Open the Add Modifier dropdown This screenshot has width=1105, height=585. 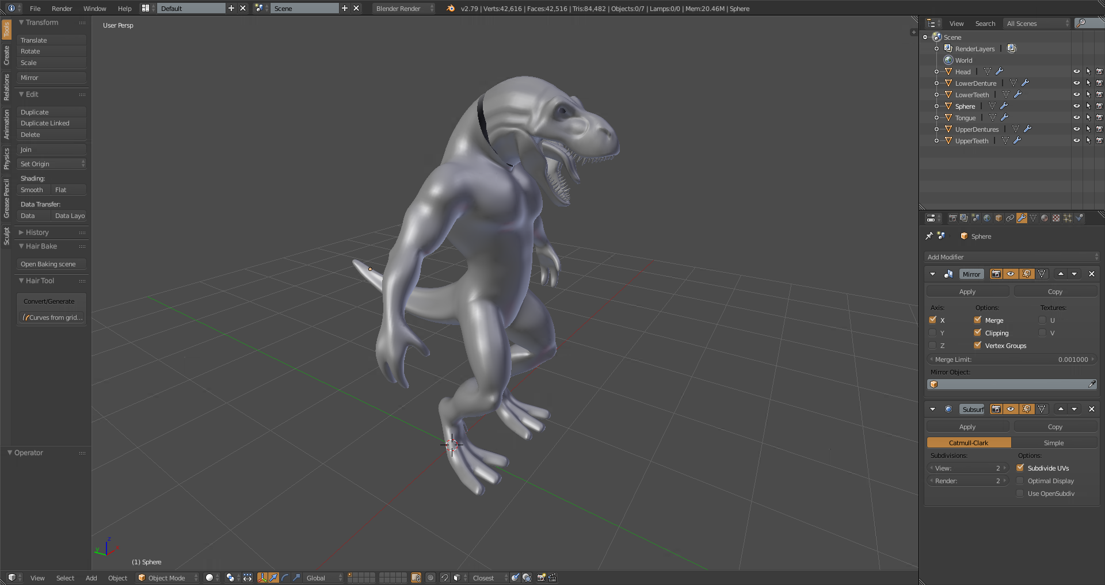(x=1012, y=257)
